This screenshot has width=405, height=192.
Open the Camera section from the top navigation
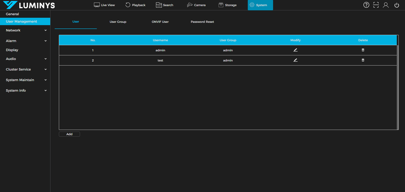[196, 5]
